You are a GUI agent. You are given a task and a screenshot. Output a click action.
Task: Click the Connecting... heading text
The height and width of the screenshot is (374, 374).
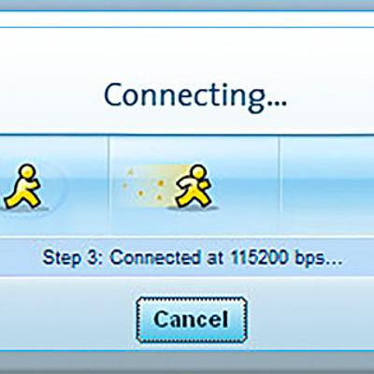pyautogui.click(x=195, y=96)
